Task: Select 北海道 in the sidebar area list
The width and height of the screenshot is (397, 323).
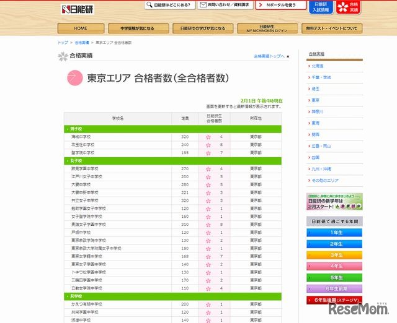Action: [317, 66]
